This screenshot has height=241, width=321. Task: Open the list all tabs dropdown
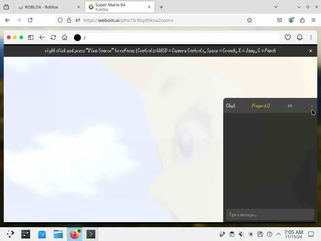(276, 7)
